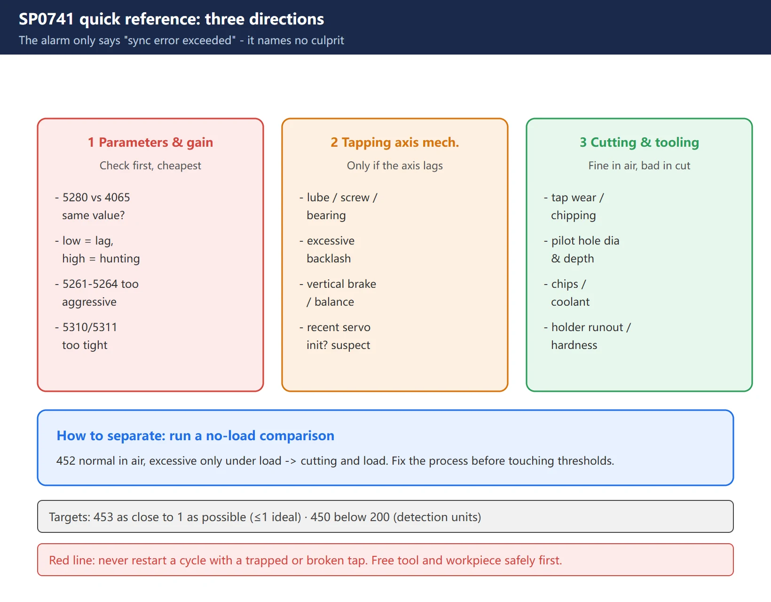Select the 'Only if the axis lags' caption
771x602 pixels.
point(395,166)
